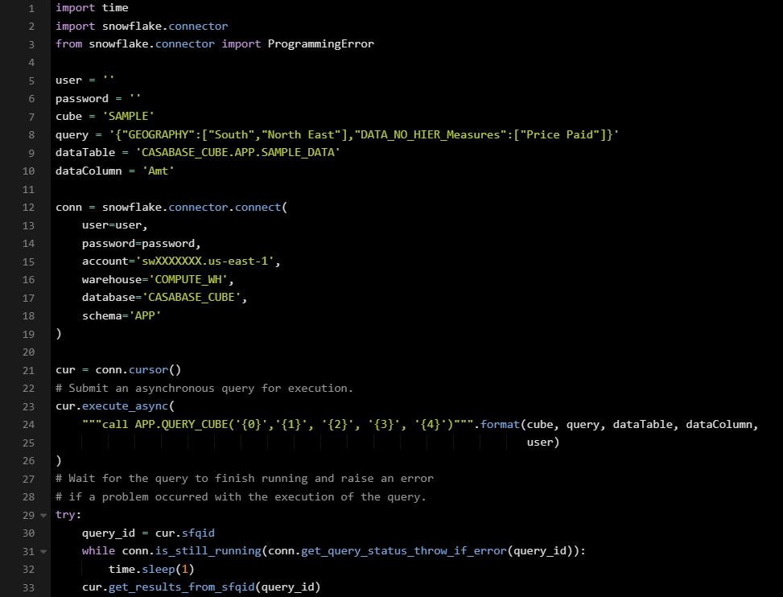Click line number 1 in gutter
The width and height of the screenshot is (783, 597).
31,8
